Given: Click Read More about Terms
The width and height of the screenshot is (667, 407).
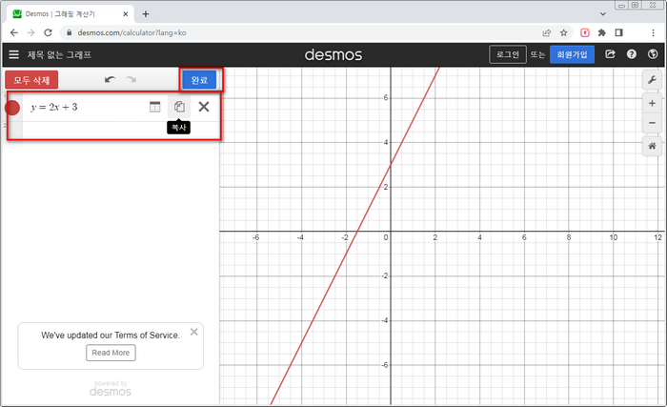Looking at the screenshot, I should [x=111, y=353].
